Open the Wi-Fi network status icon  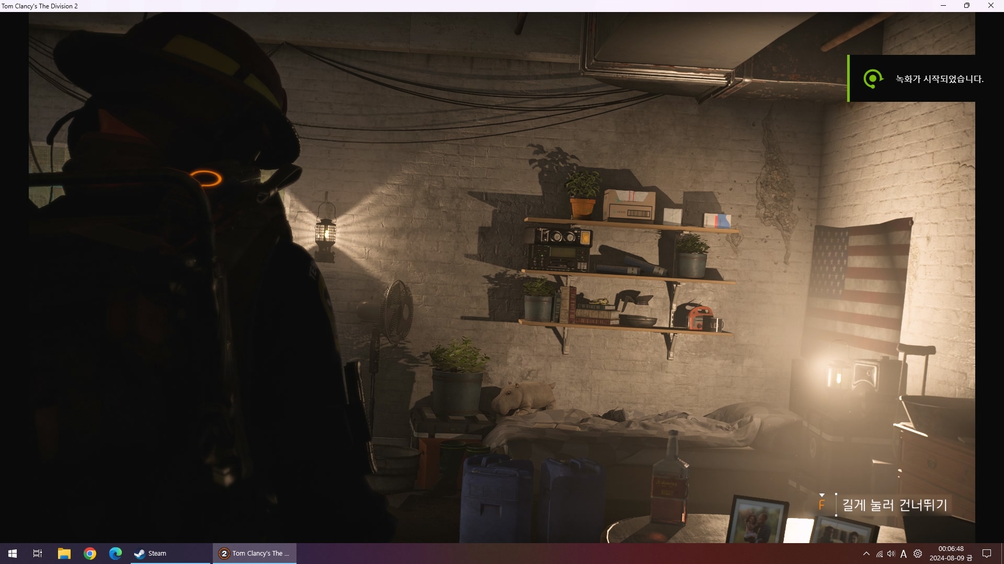(880, 554)
